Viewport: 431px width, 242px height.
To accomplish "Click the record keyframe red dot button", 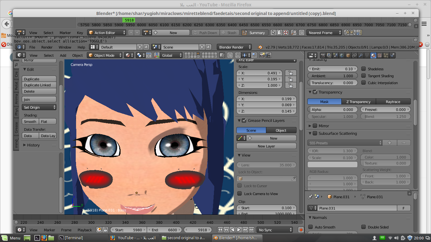I will point(301,230).
